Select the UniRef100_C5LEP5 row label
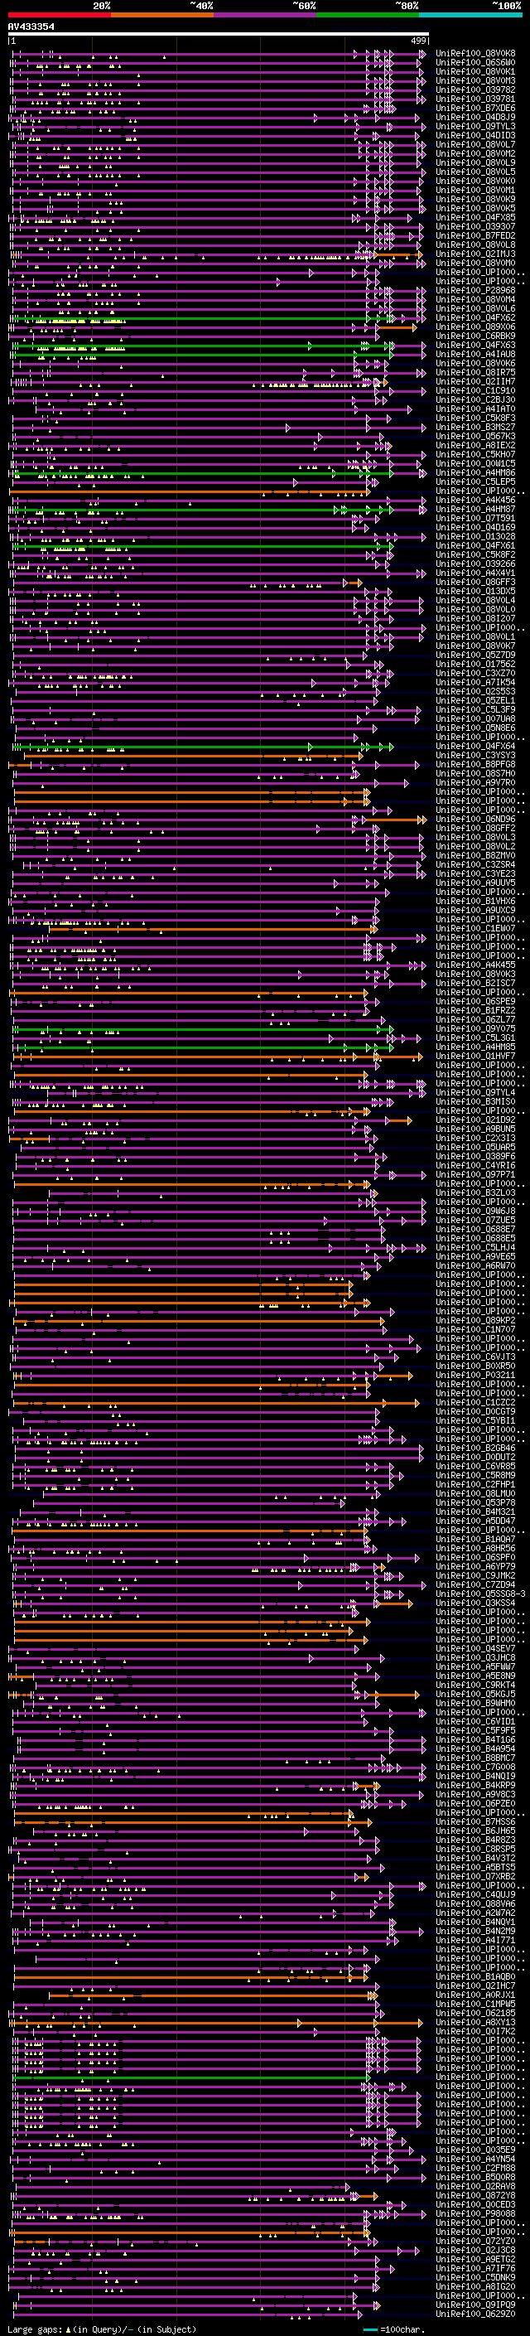This screenshot has height=2336, width=530. pos(475,481)
